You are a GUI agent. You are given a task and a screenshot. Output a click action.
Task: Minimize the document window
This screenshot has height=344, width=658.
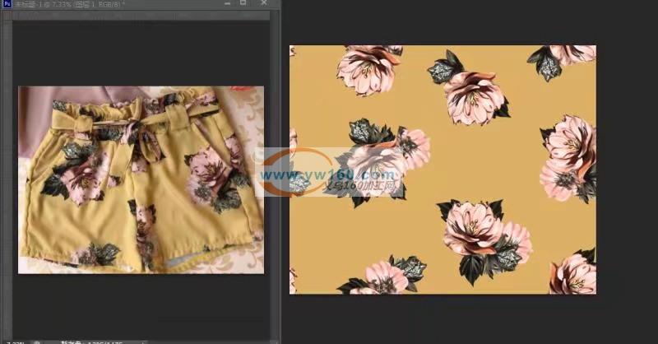coord(225,3)
